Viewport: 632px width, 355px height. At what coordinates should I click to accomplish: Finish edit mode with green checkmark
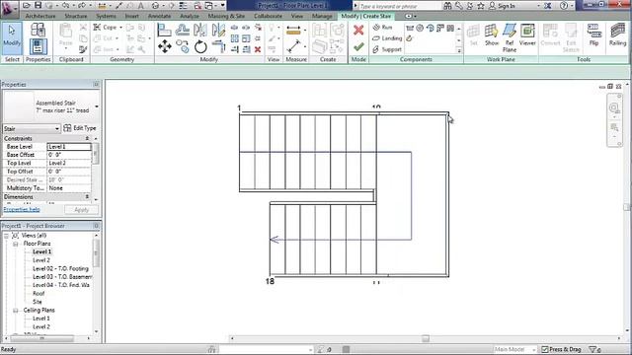click(358, 47)
